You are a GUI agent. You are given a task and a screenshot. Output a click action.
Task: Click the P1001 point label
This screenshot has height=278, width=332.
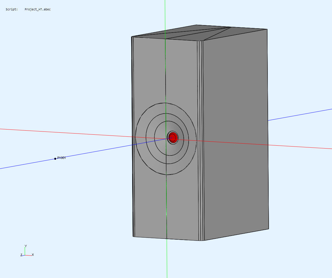(62, 158)
